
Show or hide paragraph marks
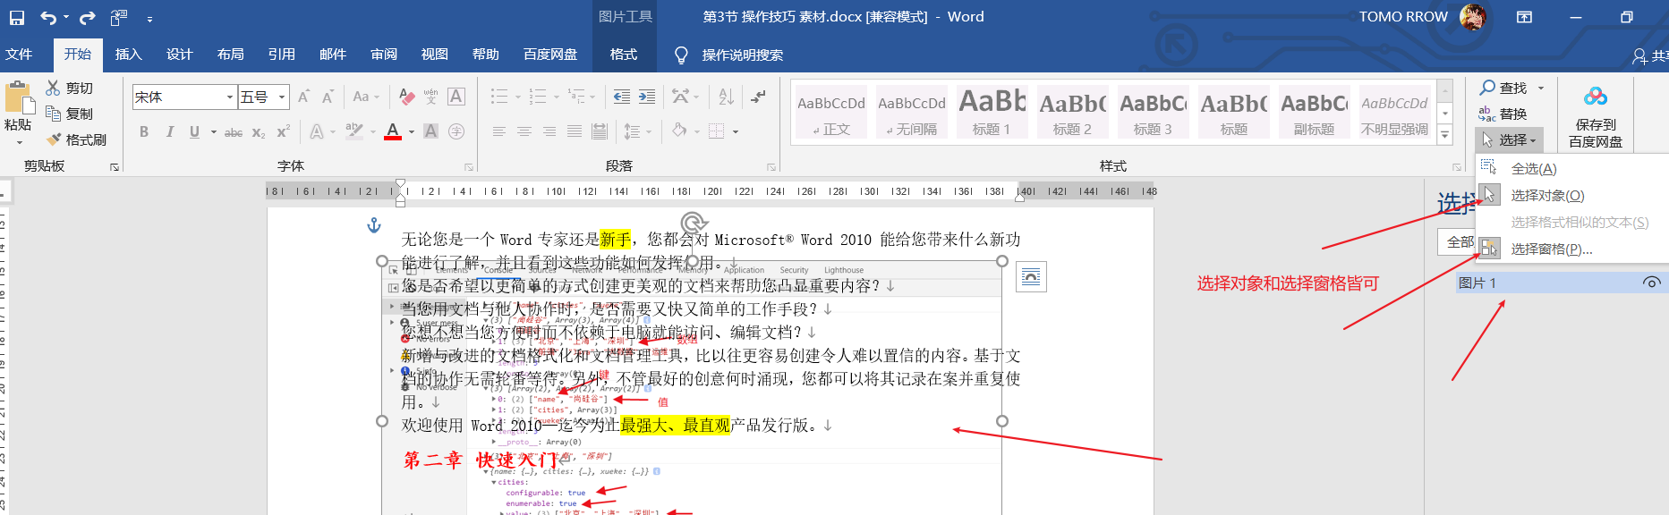click(x=758, y=97)
